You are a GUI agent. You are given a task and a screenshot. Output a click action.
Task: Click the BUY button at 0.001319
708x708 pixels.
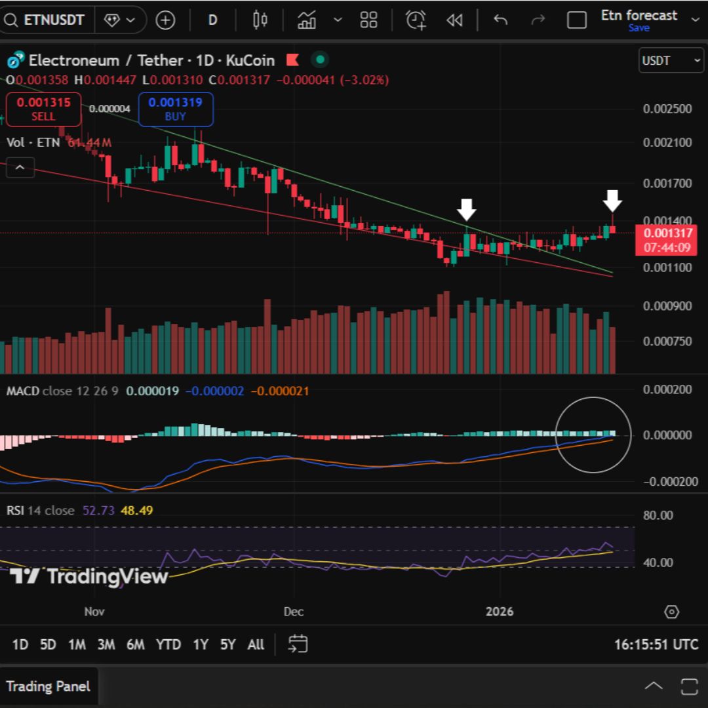175,109
